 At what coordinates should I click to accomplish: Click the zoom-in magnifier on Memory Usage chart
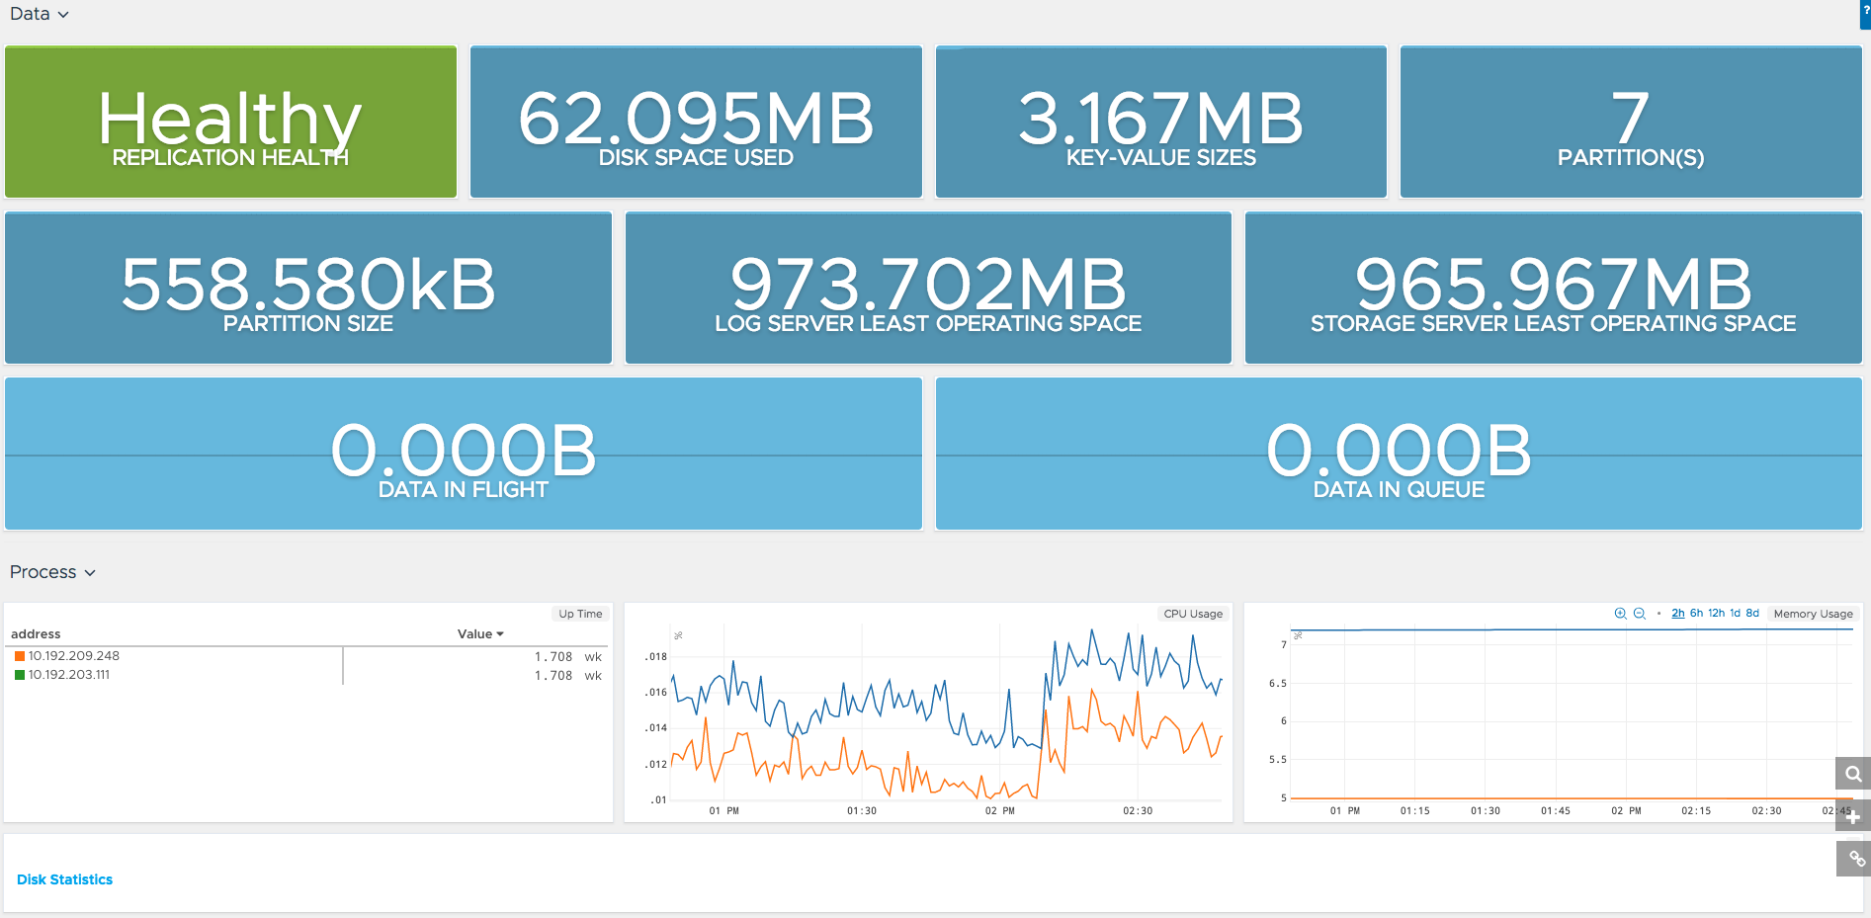tap(1620, 614)
